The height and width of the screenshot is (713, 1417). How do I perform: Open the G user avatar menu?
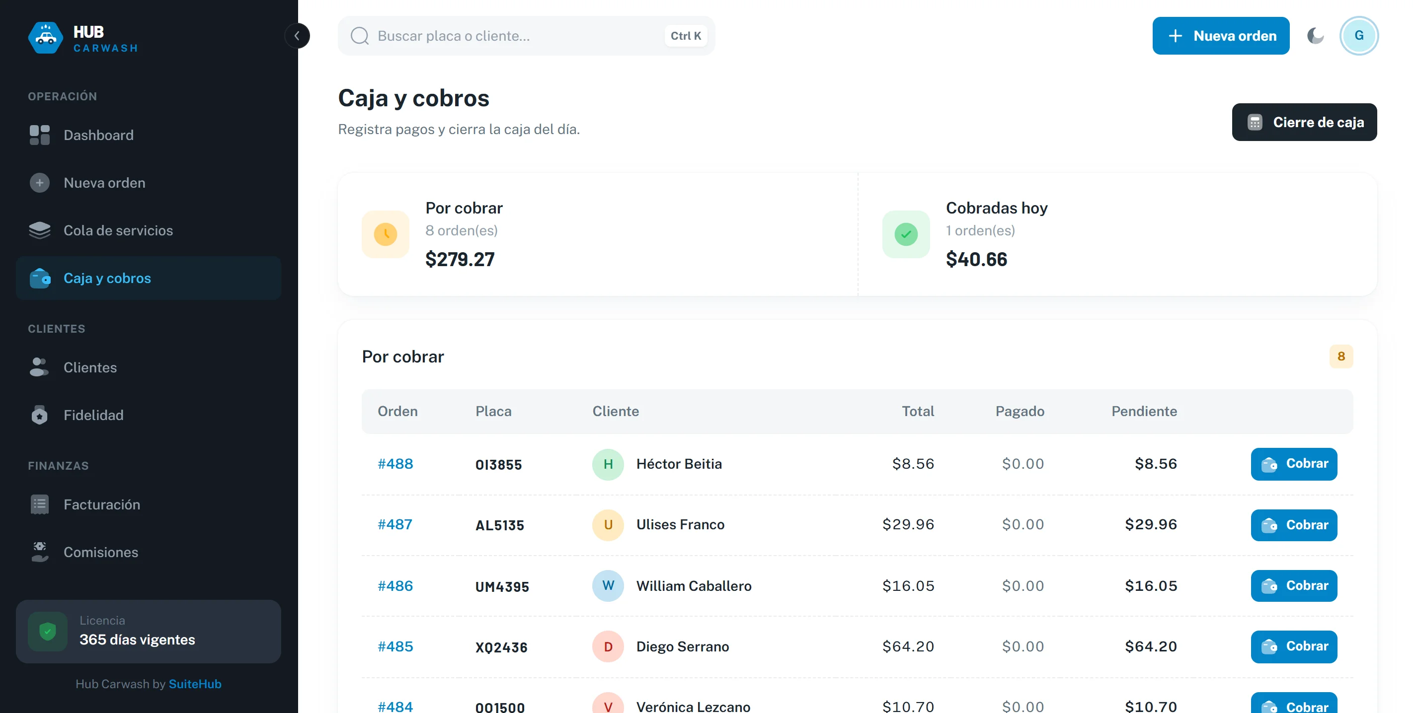1359,36
